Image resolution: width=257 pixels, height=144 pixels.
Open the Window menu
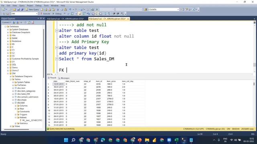55,6
